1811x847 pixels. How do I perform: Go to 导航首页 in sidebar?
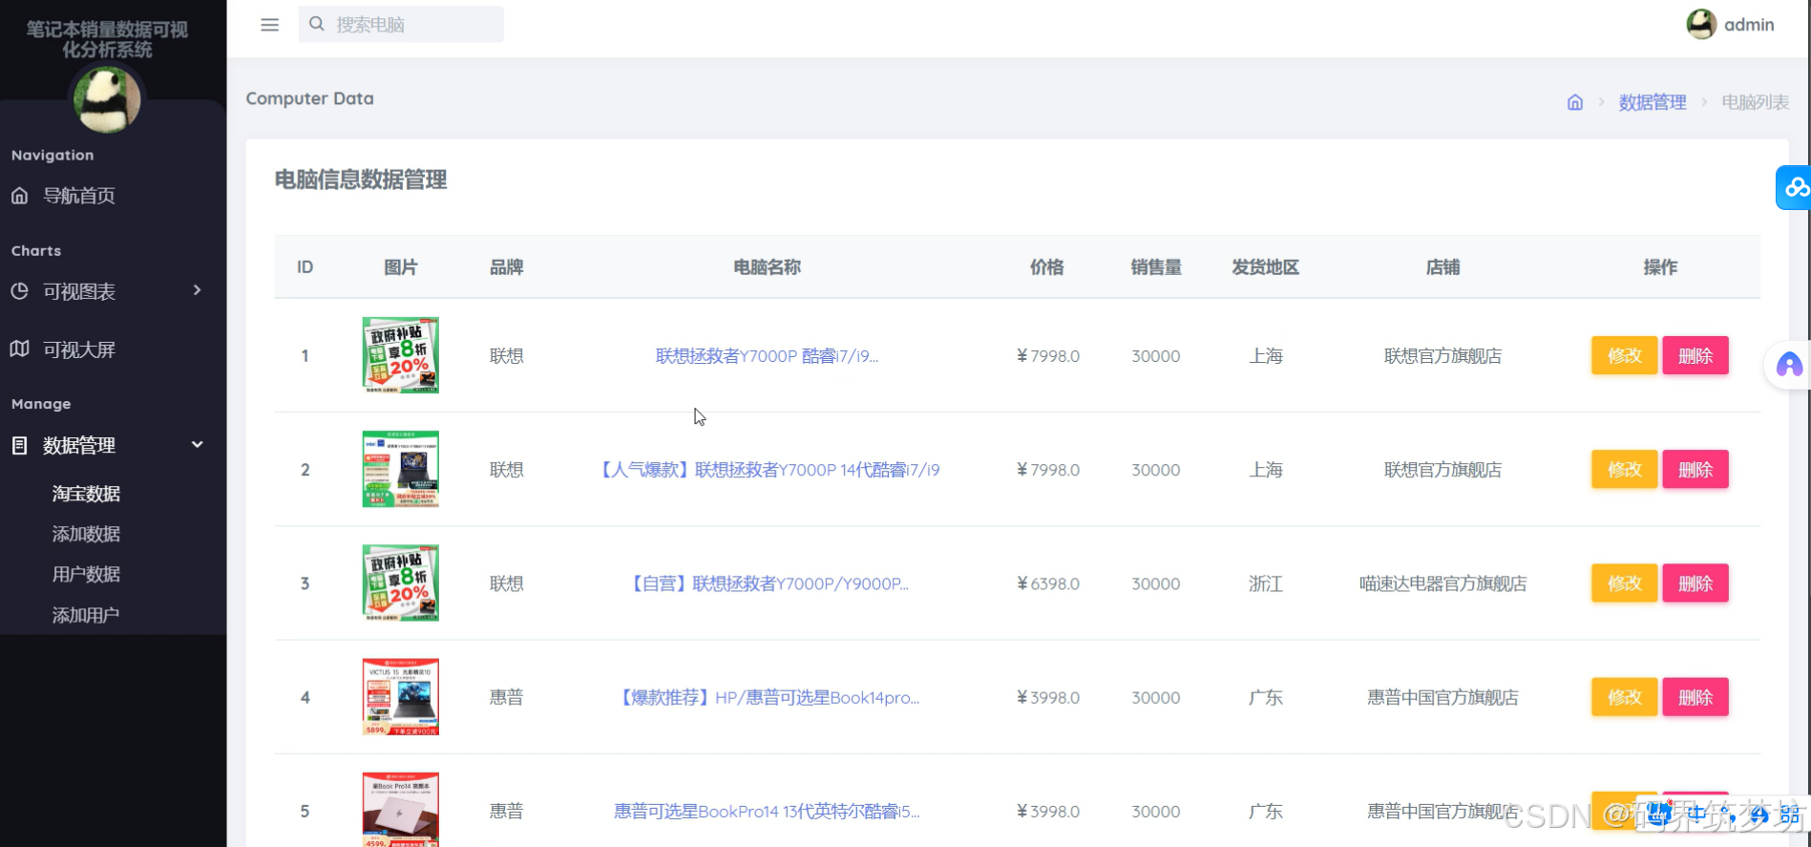pos(79,196)
